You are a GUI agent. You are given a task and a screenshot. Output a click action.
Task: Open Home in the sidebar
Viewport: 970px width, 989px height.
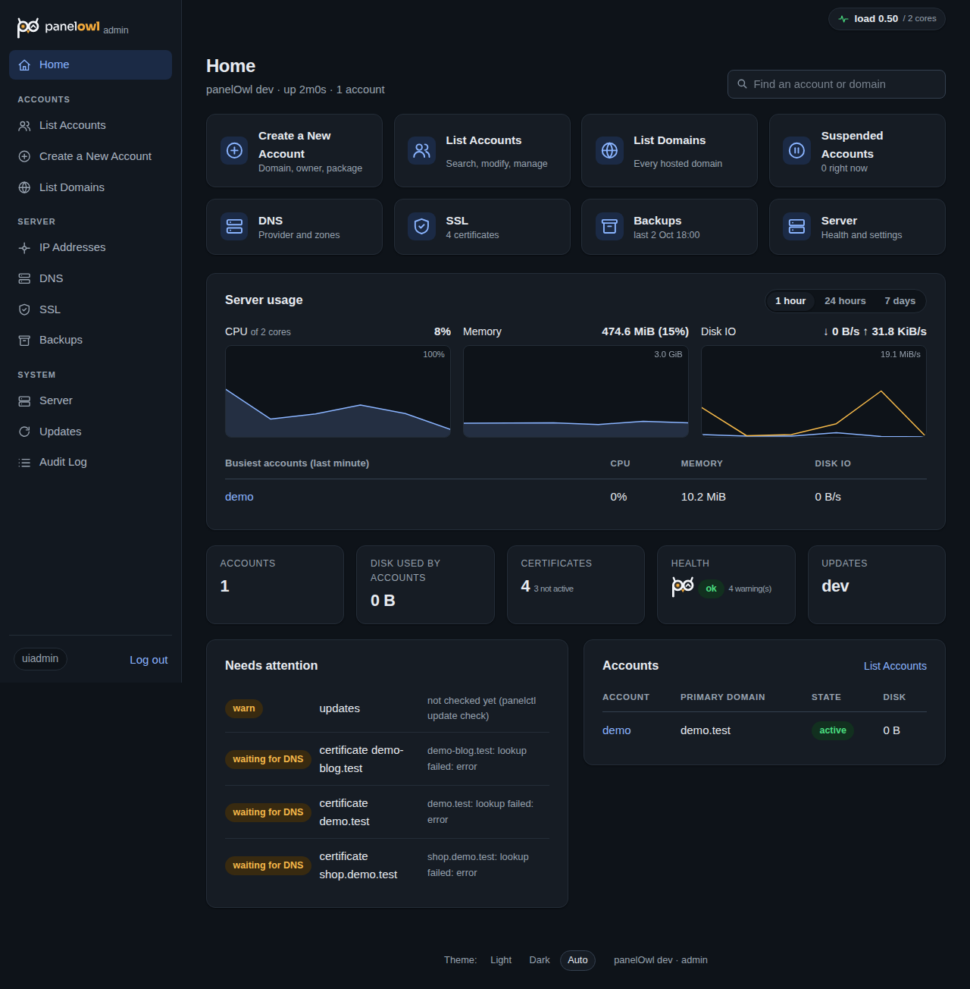tap(90, 65)
